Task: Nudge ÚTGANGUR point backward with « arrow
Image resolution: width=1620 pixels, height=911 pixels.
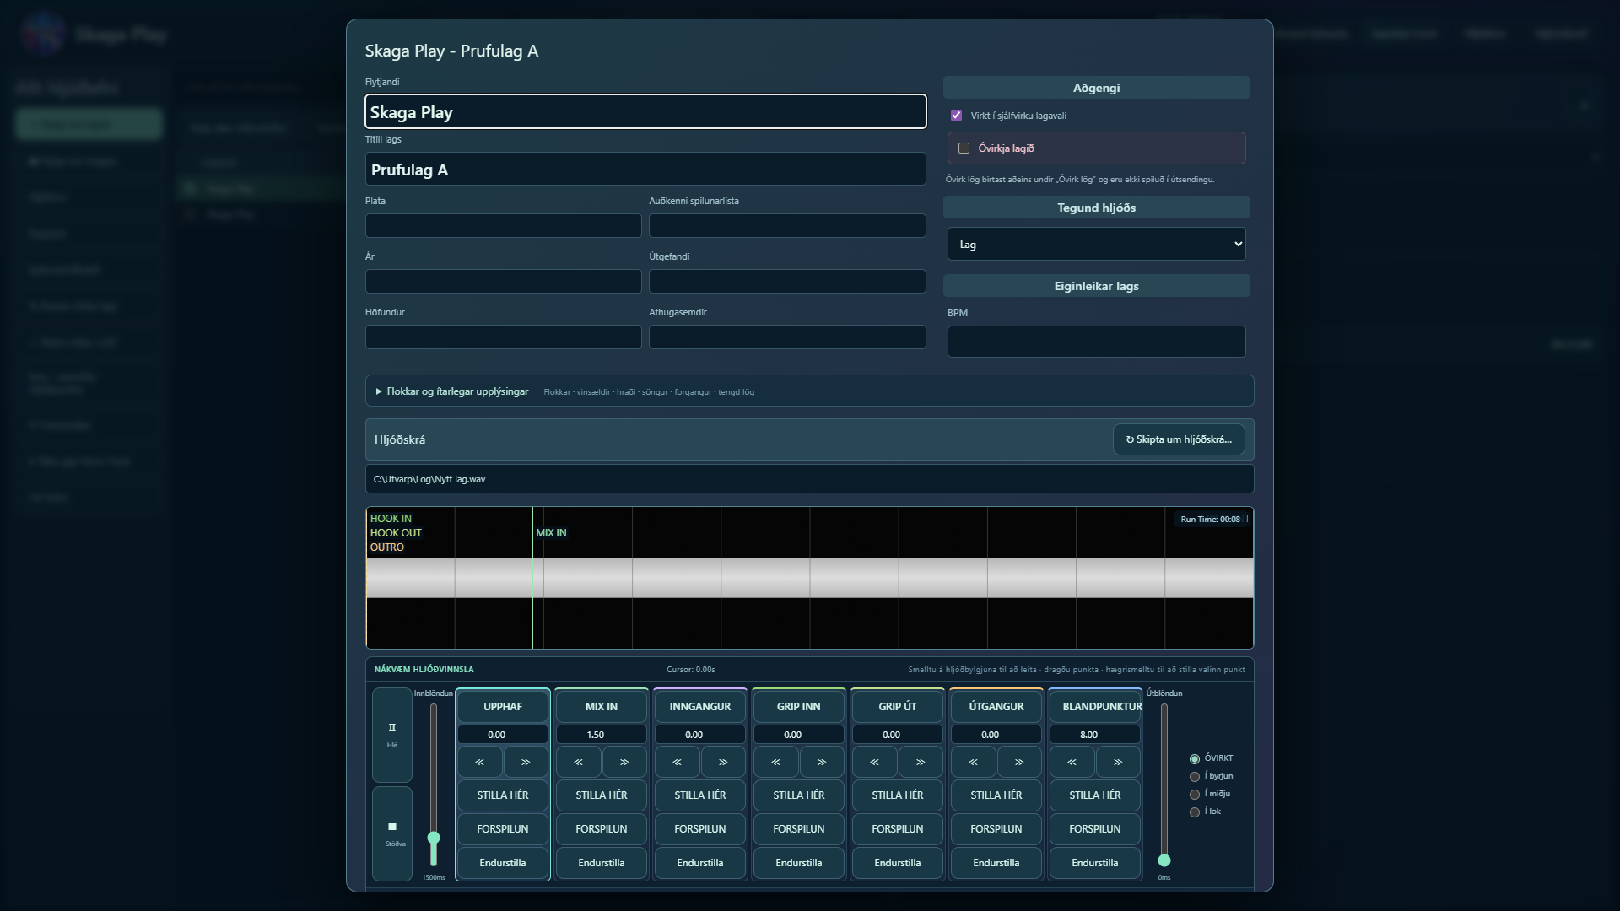Action: 974,762
